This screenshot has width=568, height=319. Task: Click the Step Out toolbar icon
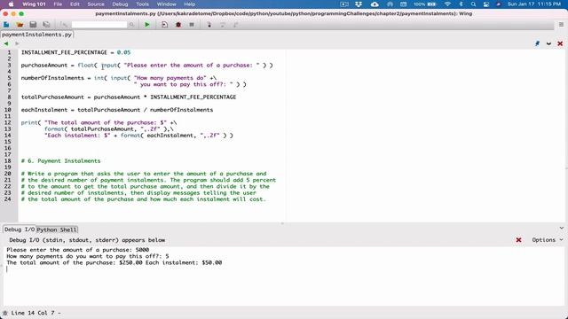click(235, 25)
